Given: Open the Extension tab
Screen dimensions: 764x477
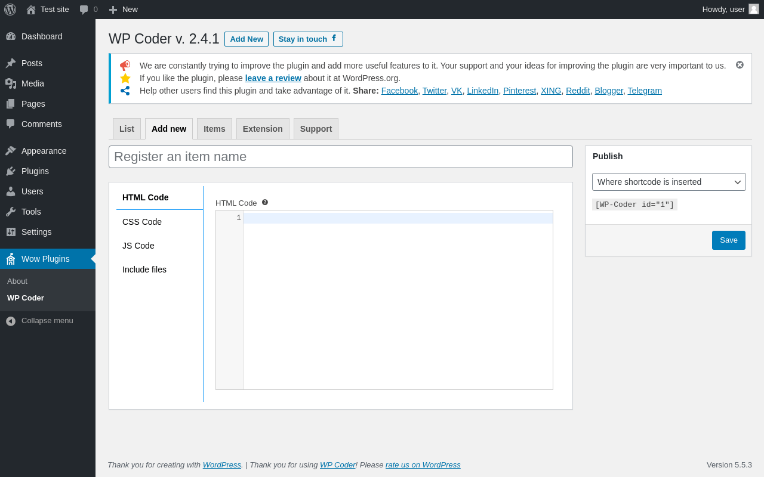Looking at the screenshot, I should tap(263, 129).
